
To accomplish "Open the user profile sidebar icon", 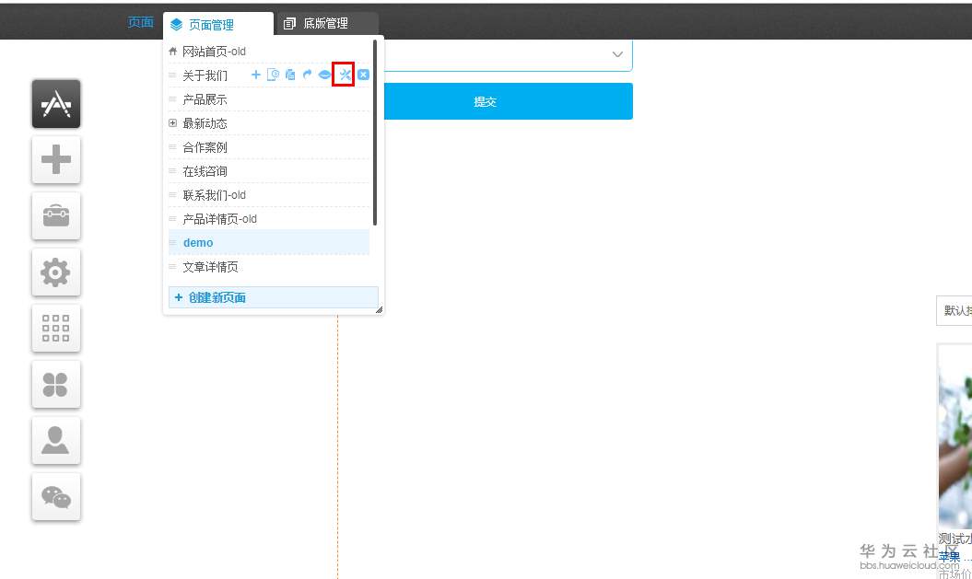I will [56, 440].
